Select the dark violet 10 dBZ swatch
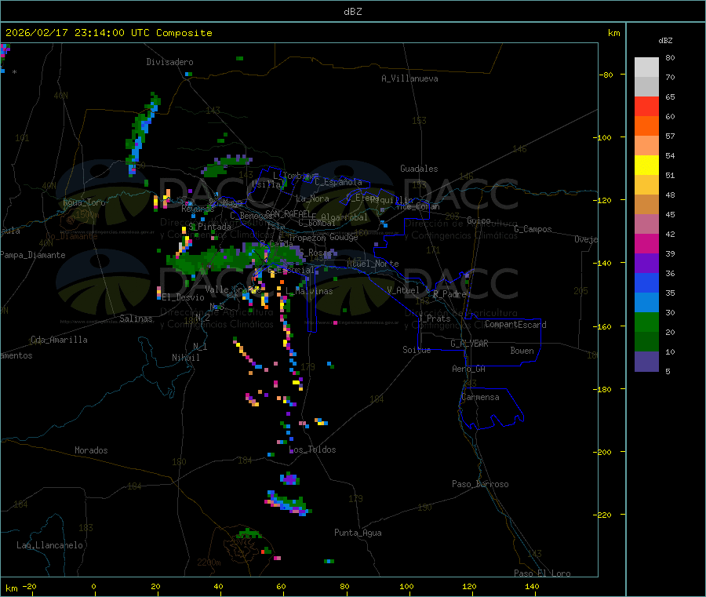The height and width of the screenshot is (597, 706). tap(646, 362)
